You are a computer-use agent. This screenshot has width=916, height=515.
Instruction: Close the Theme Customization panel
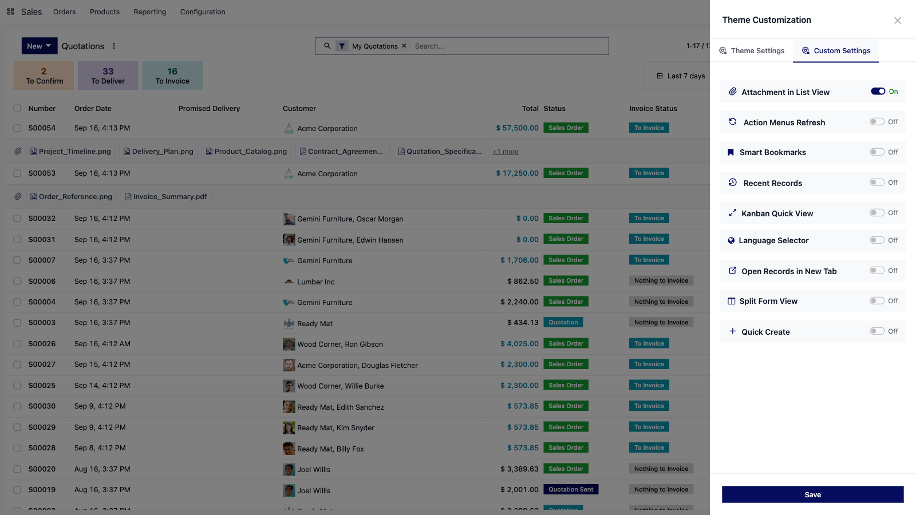tap(898, 20)
